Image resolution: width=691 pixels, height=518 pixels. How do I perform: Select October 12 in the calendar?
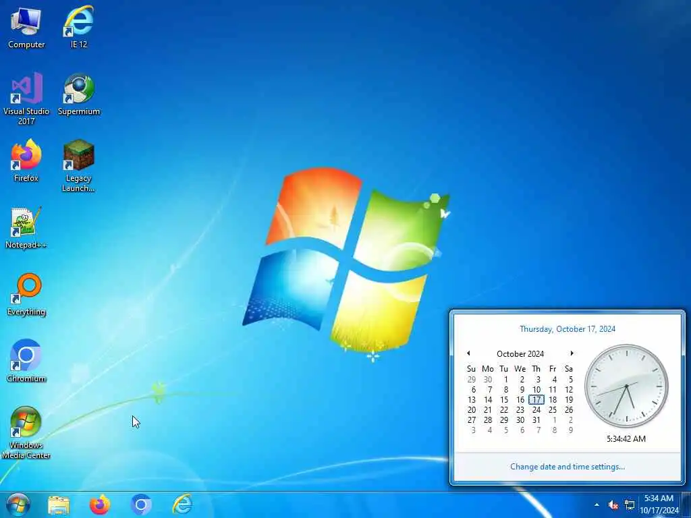coord(569,389)
